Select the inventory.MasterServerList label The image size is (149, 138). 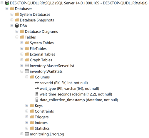[52, 66]
